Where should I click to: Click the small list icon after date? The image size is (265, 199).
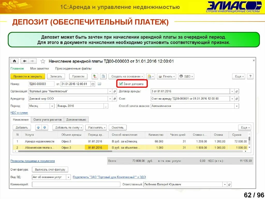pyautogui.click(x=99, y=84)
